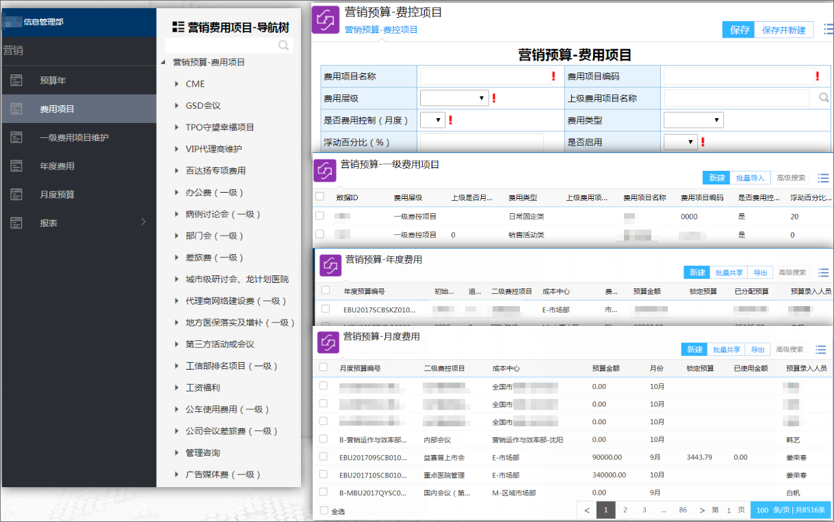Expand the 报表 submenu arrow

[x=143, y=221]
